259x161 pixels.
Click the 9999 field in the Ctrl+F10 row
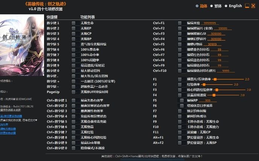(x=226, y=71)
